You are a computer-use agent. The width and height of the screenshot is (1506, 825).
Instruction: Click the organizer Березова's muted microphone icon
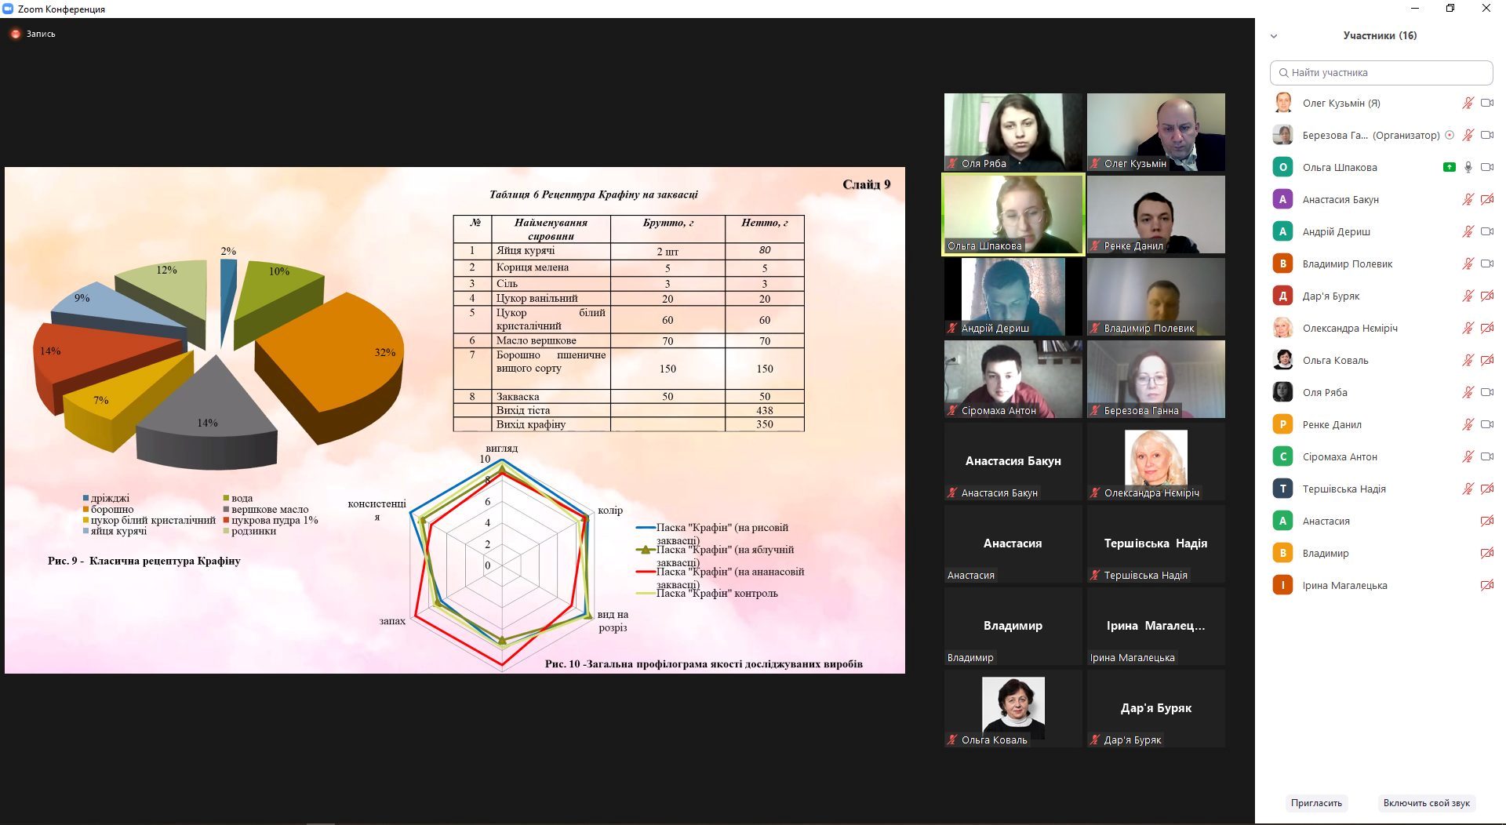point(1468,135)
